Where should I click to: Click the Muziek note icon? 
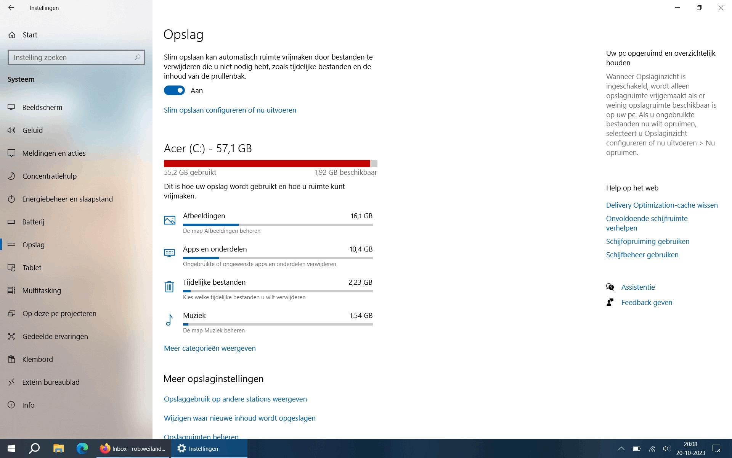(x=169, y=320)
